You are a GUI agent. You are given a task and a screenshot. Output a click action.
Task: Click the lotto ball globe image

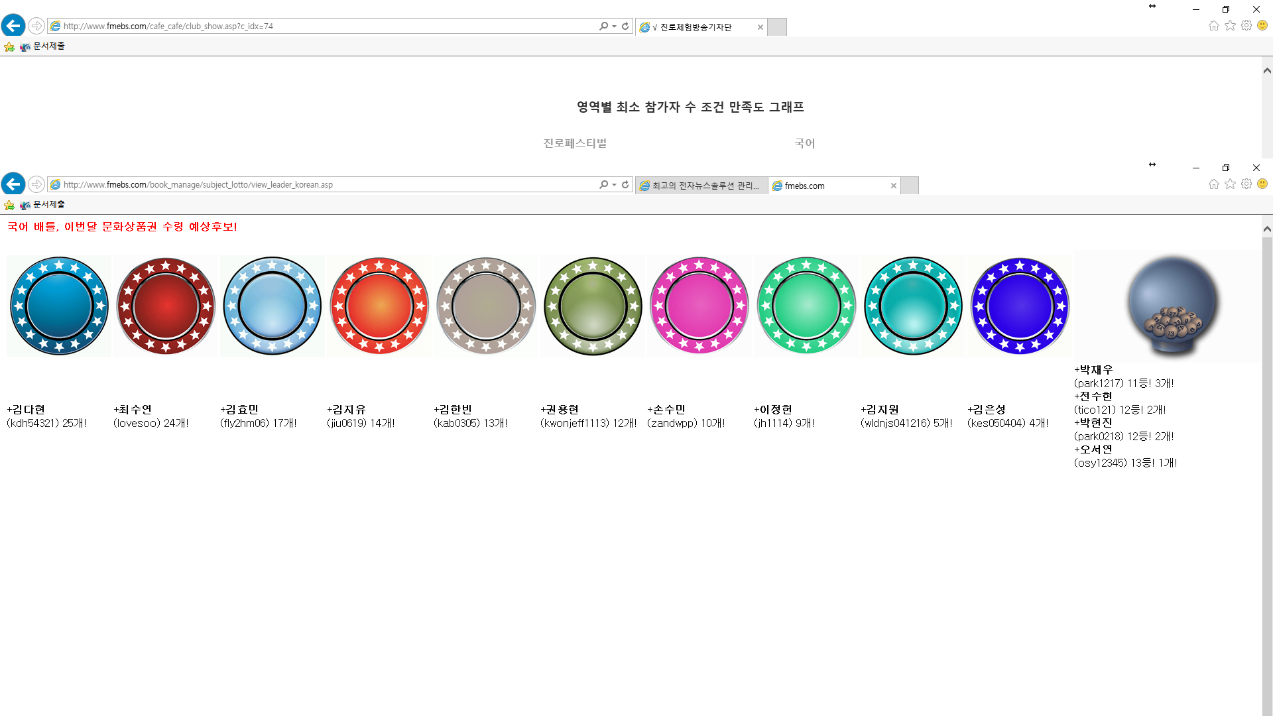pos(1172,306)
